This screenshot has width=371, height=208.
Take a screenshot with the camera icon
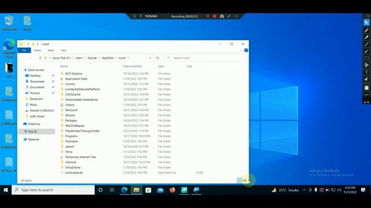(222, 16)
